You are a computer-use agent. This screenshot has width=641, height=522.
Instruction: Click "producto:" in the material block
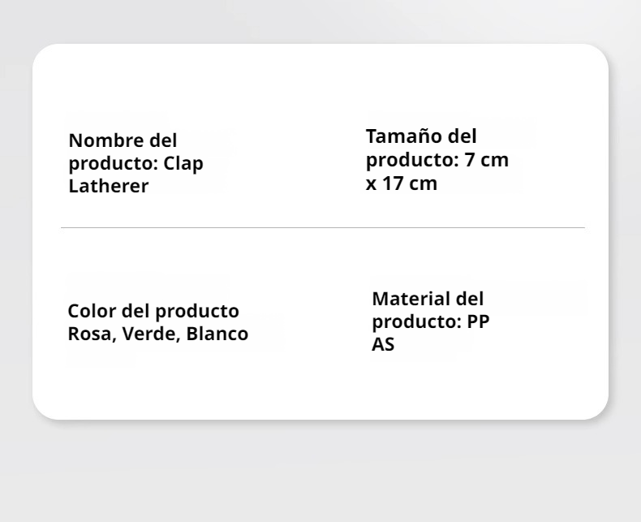coord(416,321)
